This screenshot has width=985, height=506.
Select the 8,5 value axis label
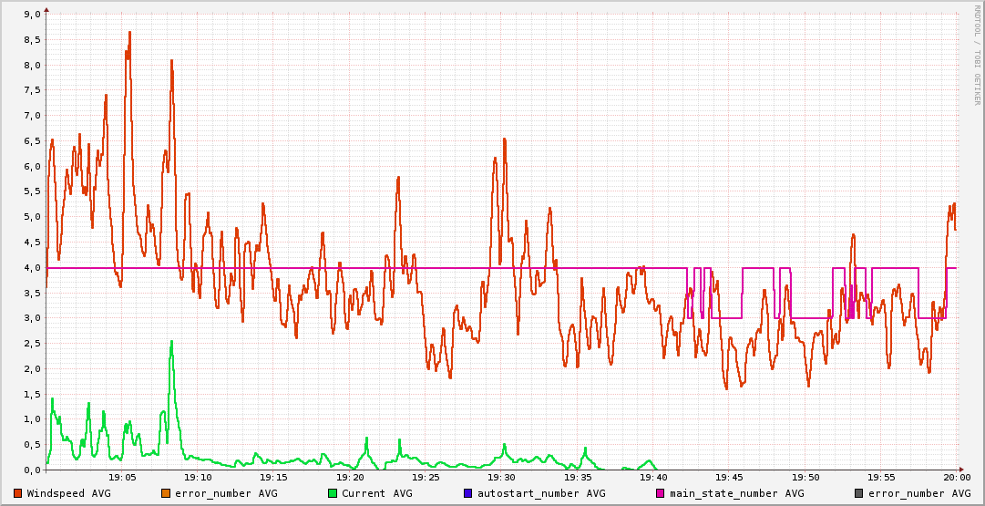coord(32,39)
